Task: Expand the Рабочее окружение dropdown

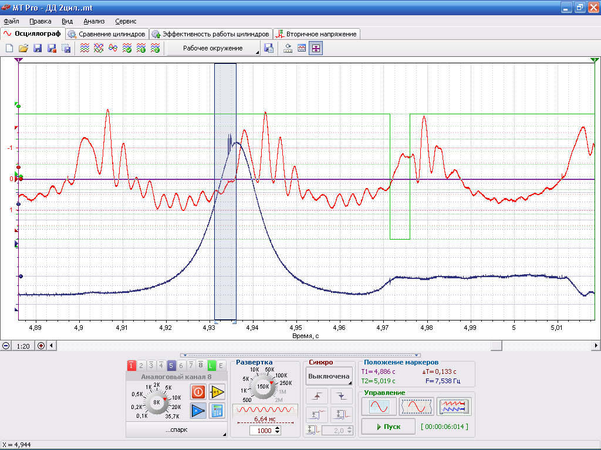Action: click(x=214, y=48)
